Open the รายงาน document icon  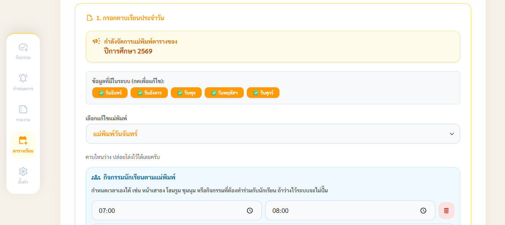[x=23, y=109]
